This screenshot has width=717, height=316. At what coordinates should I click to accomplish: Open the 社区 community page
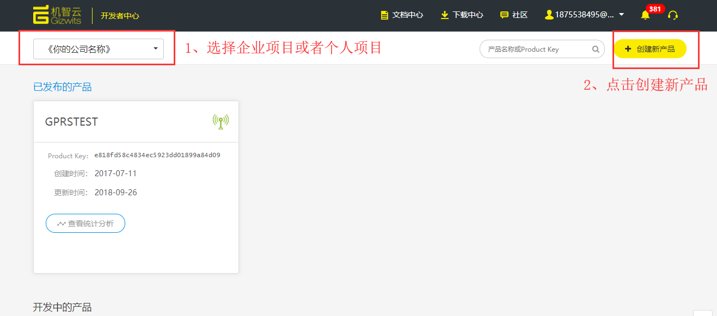click(x=514, y=15)
